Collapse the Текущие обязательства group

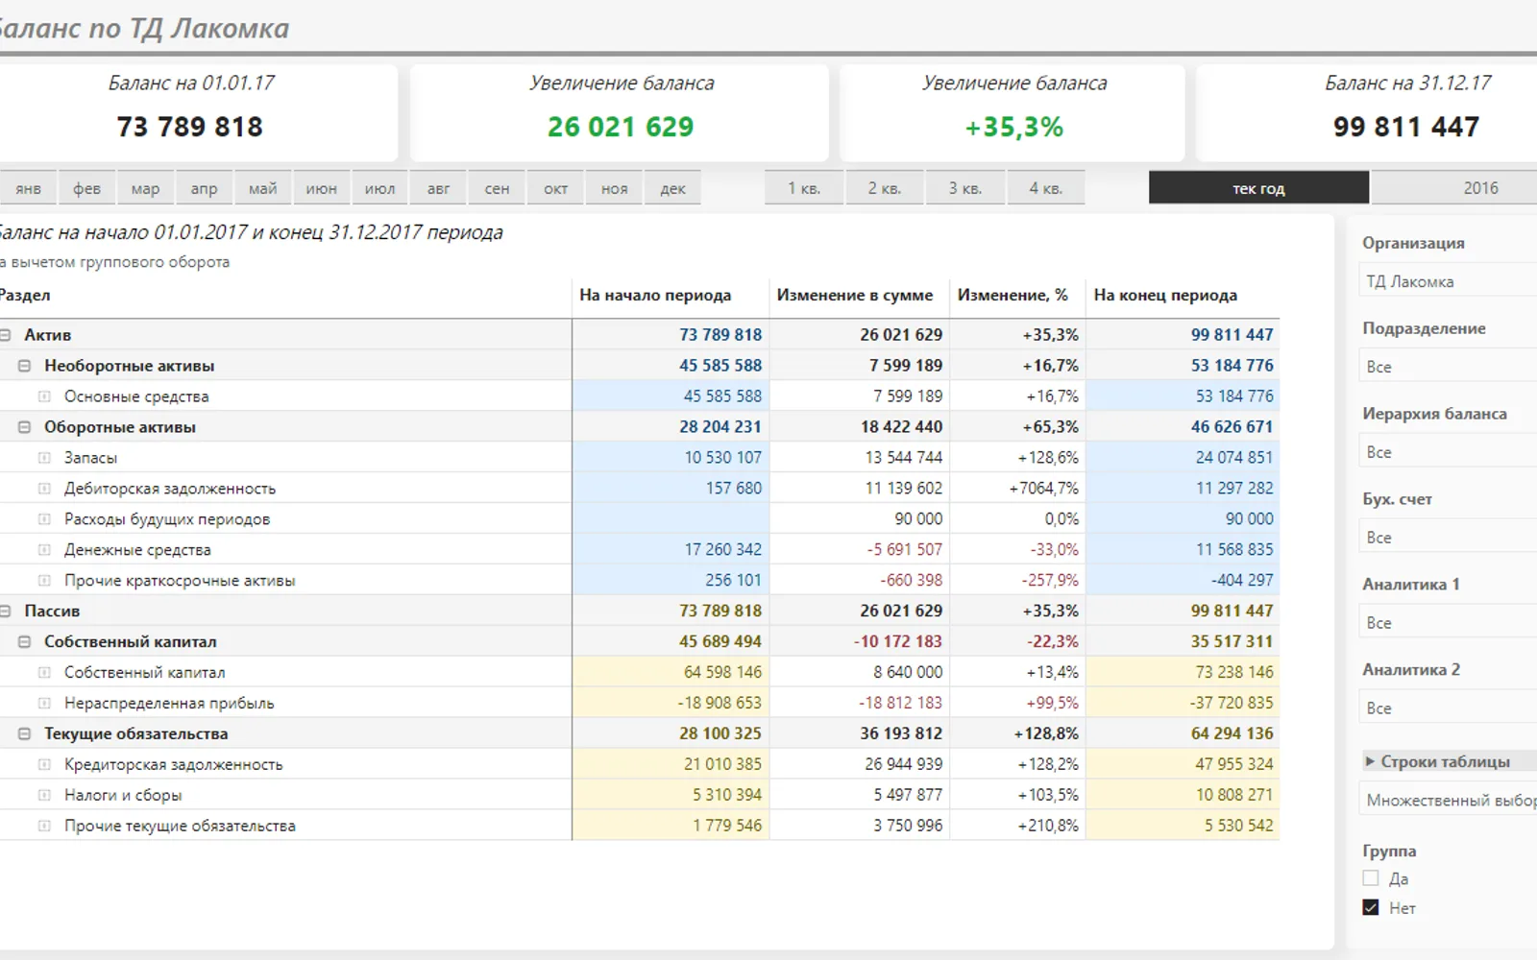(x=24, y=734)
